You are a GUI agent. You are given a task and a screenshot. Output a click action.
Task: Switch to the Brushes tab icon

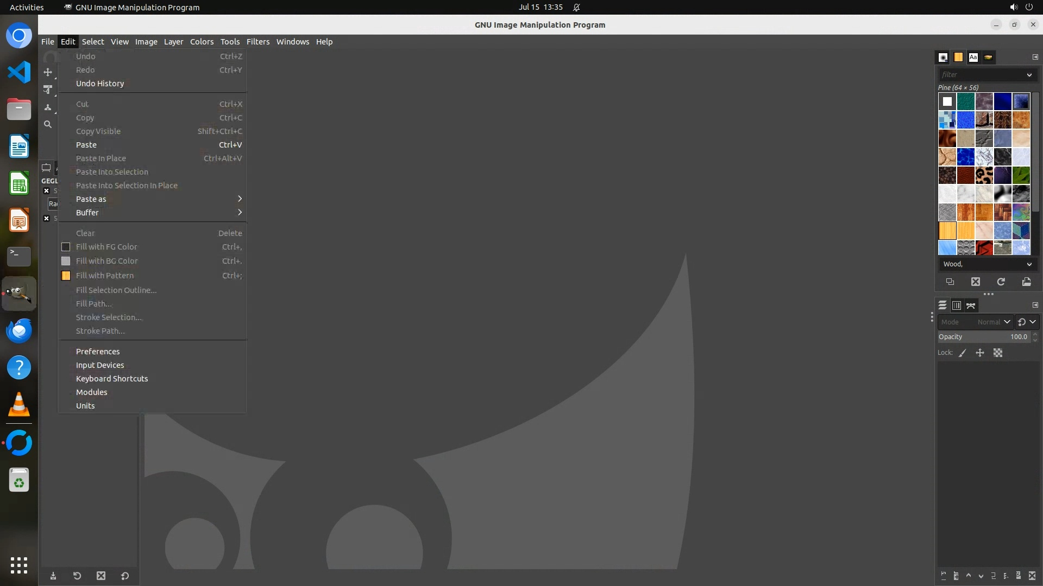943,57
